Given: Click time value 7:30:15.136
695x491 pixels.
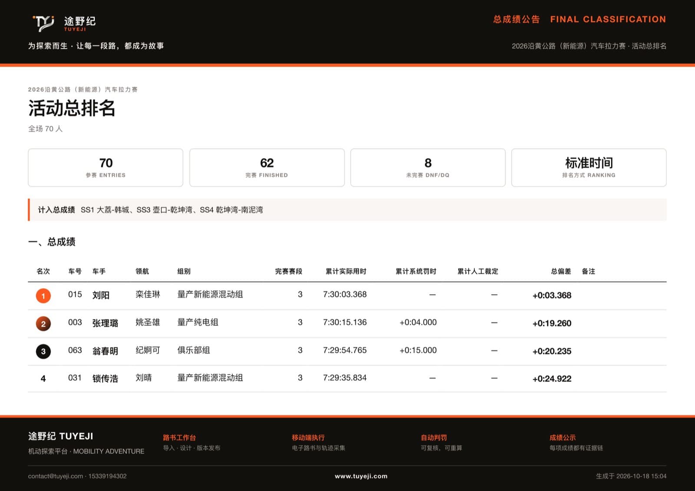Looking at the screenshot, I should 345,322.
